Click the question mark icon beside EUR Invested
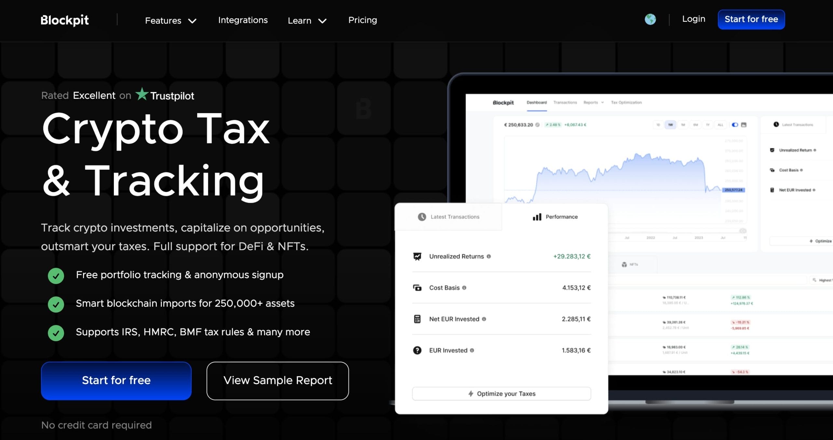The height and width of the screenshot is (440, 833). point(417,350)
